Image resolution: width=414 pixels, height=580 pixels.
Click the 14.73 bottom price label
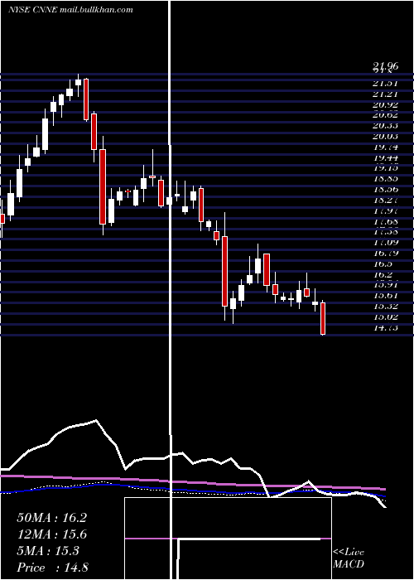(385, 327)
